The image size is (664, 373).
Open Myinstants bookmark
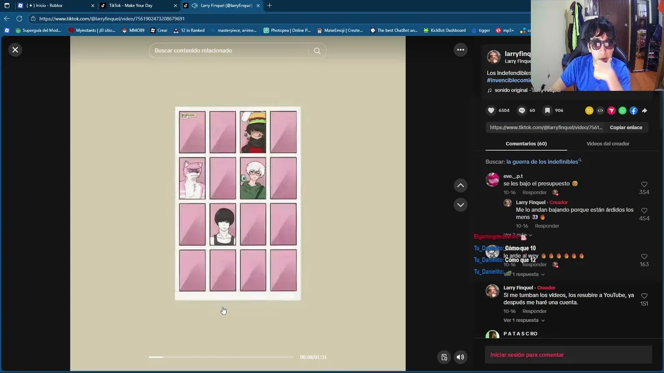(92, 31)
